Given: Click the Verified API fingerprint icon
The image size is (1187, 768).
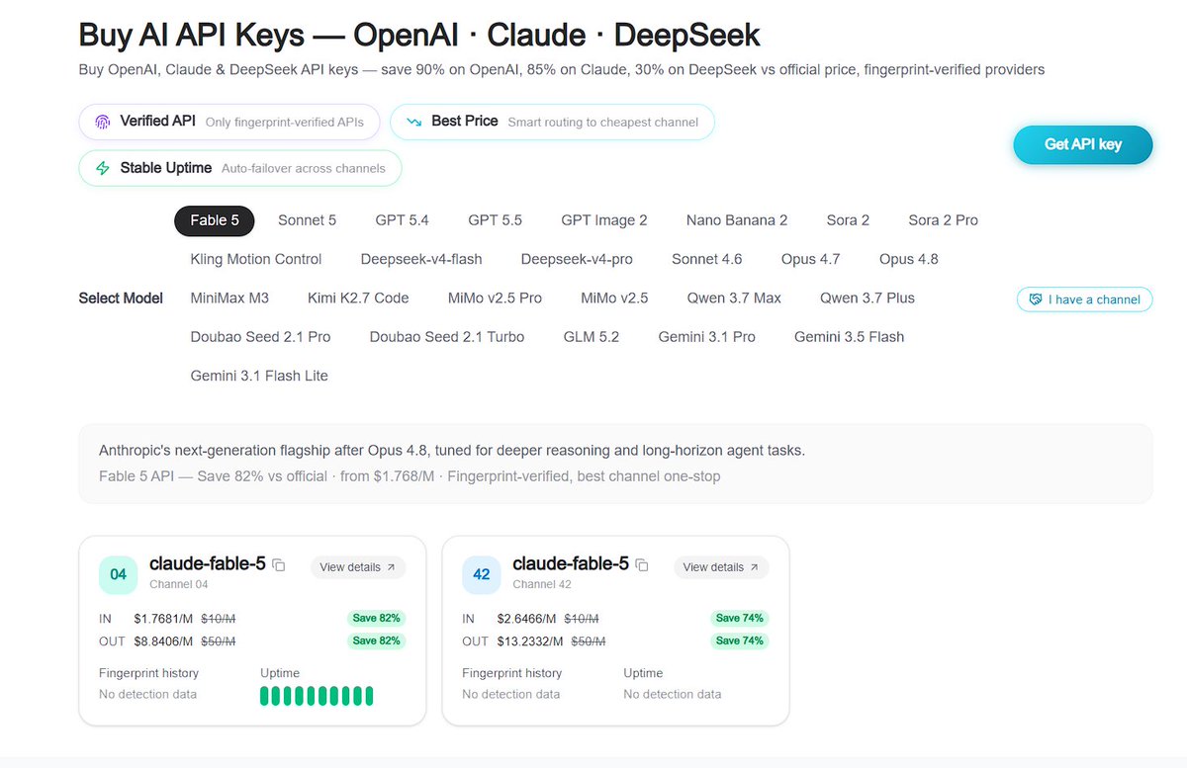Looking at the screenshot, I should click(x=103, y=122).
